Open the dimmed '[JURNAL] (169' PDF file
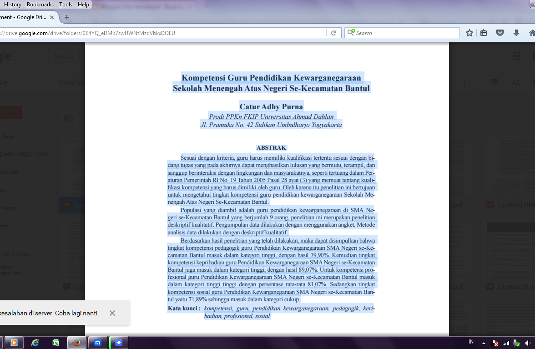The width and height of the screenshot is (535, 349). (x=510, y=205)
